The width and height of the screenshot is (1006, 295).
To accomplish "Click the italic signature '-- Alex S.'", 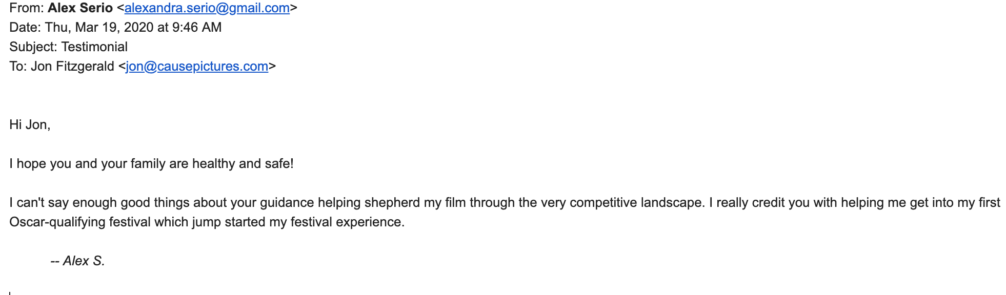I will (x=77, y=261).
